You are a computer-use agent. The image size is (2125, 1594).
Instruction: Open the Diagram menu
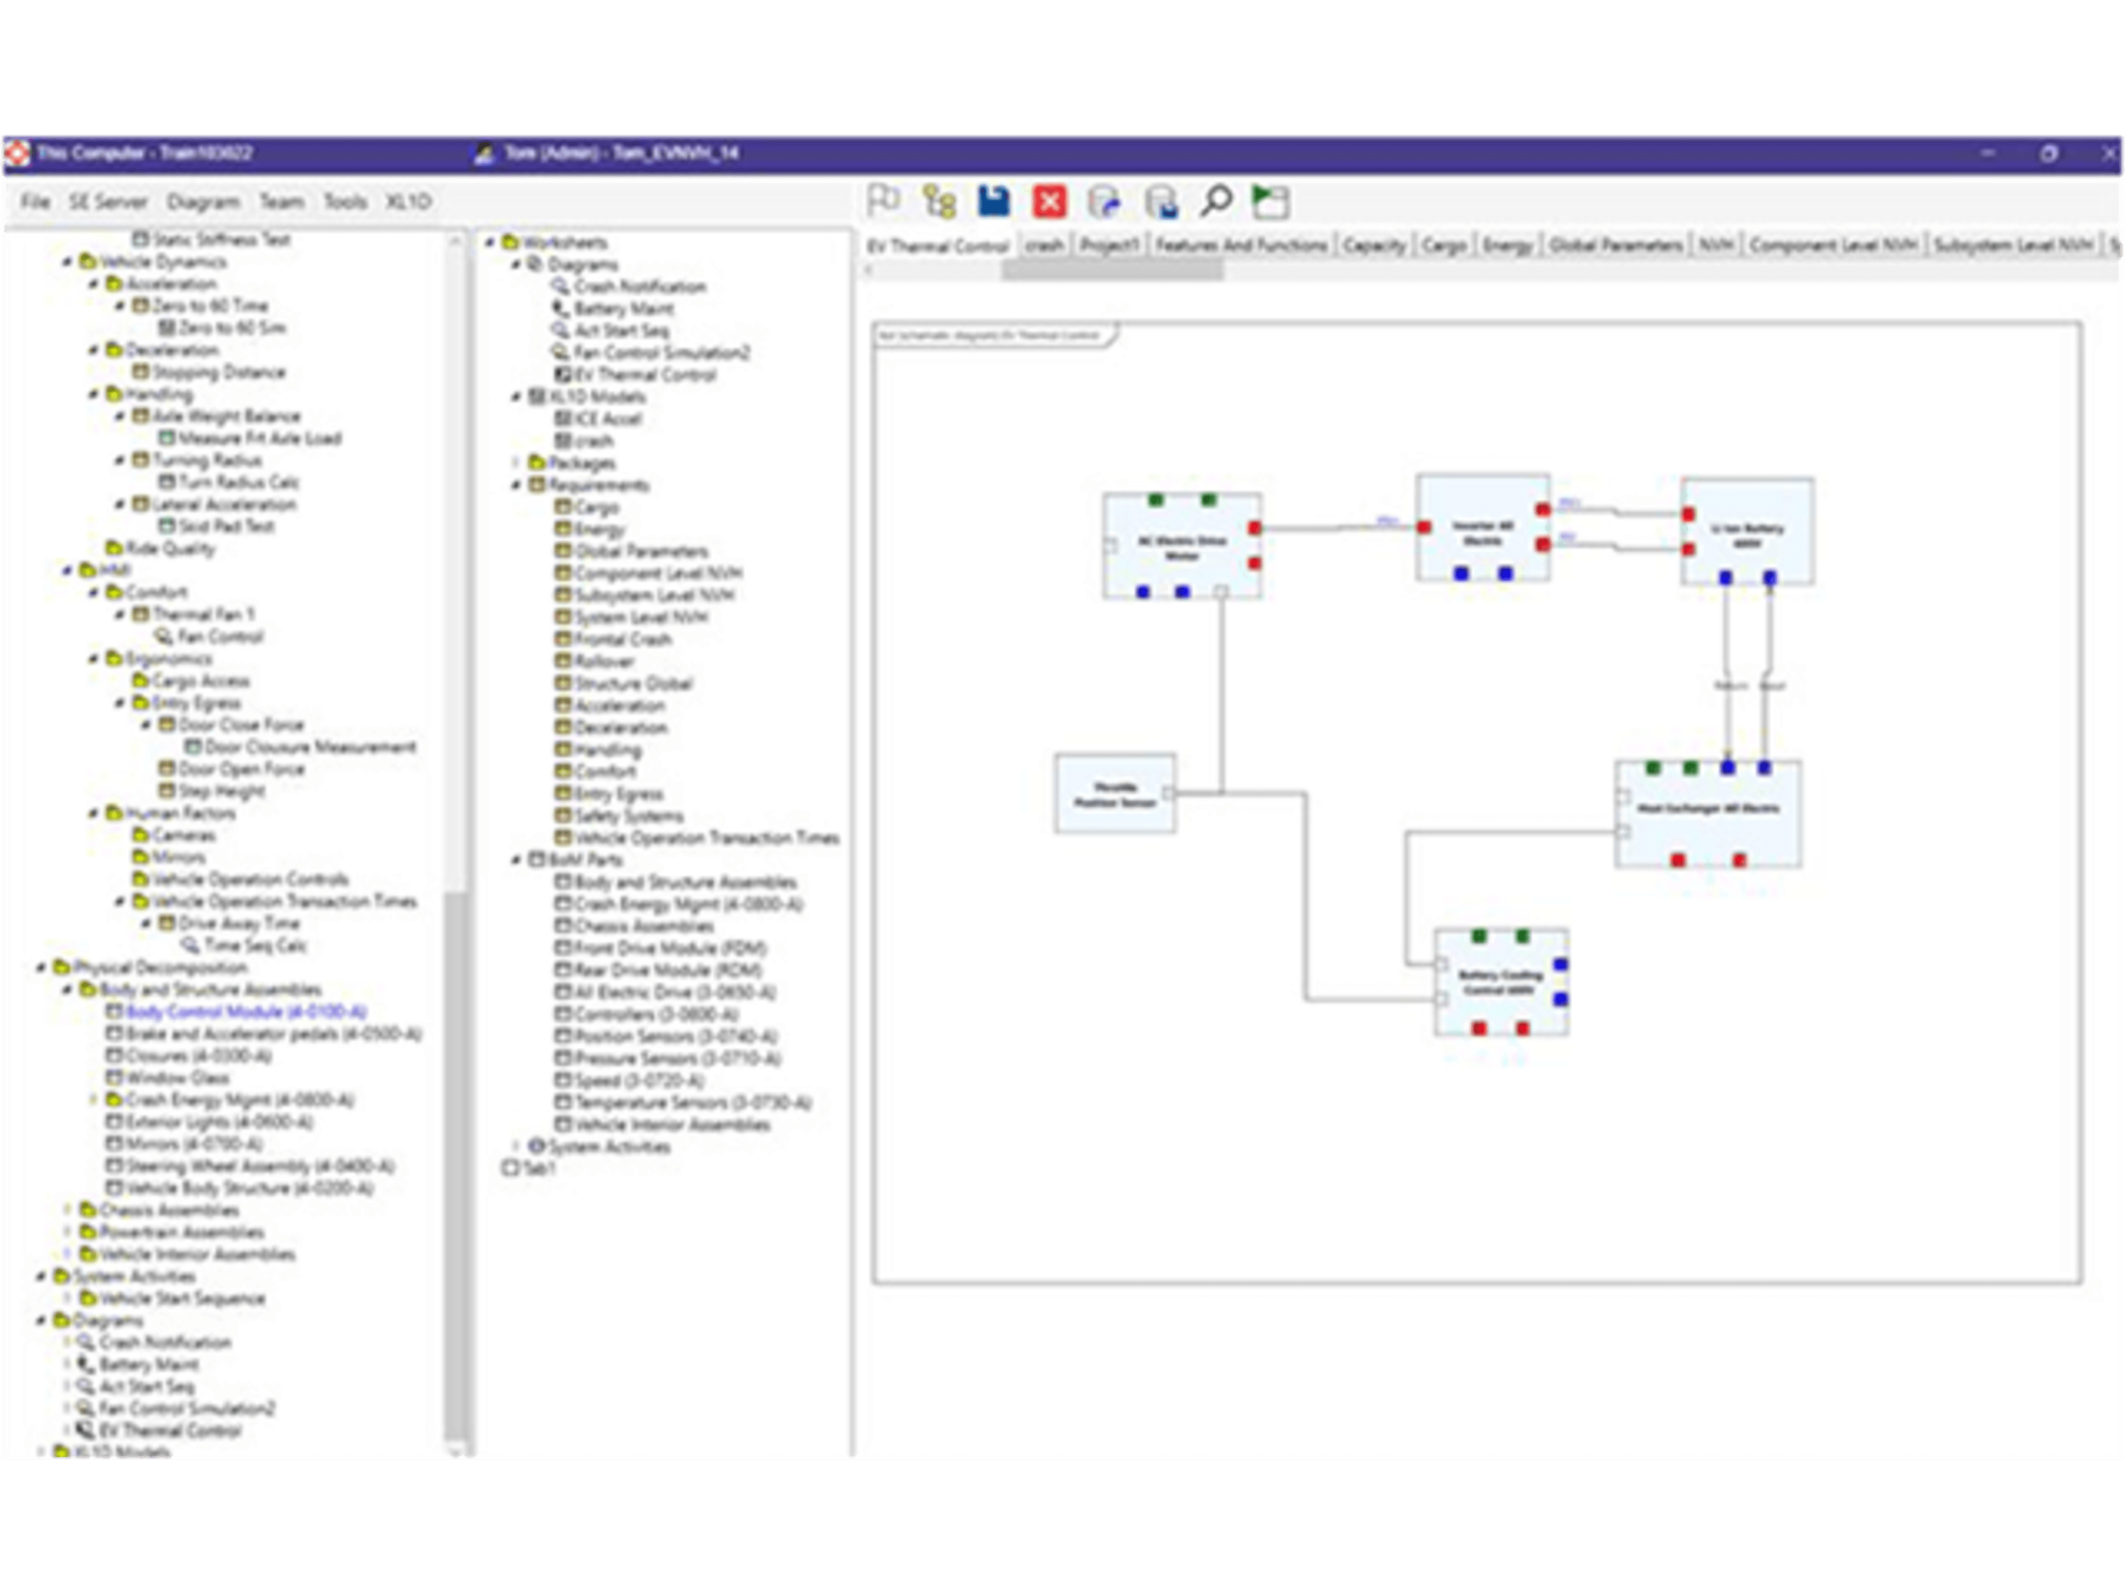tap(203, 202)
